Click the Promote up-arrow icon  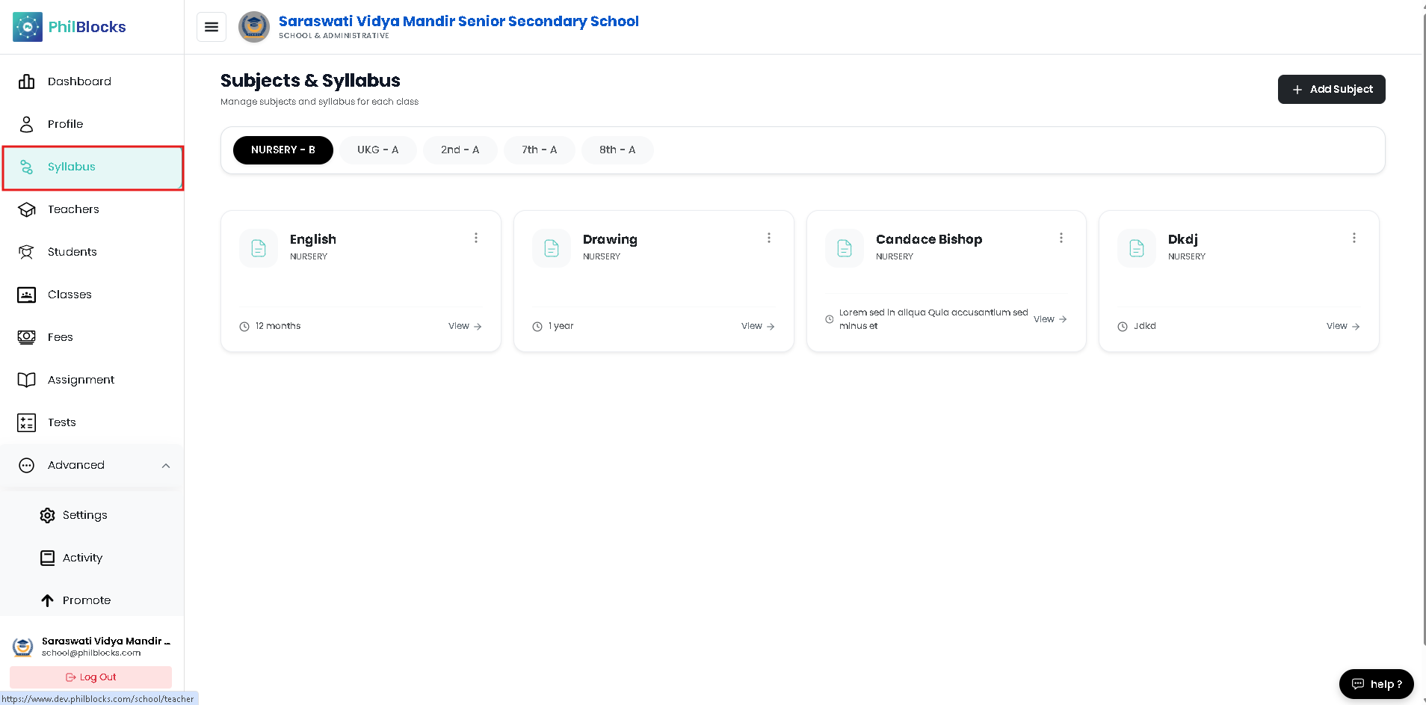pos(47,600)
